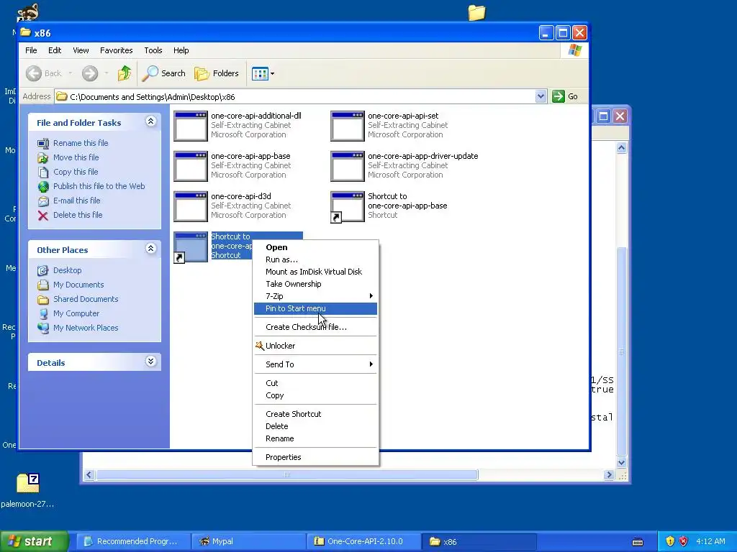Choose Cut in the context menu
Viewport: 737px width, 552px height.
[x=315, y=383]
